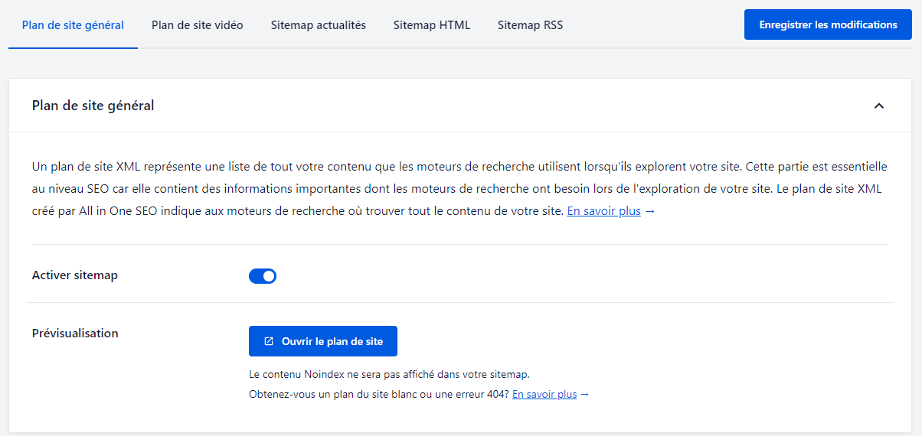Click the arrow after the description's En savoir plus
The width and height of the screenshot is (922, 436).
click(x=650, y=211)
